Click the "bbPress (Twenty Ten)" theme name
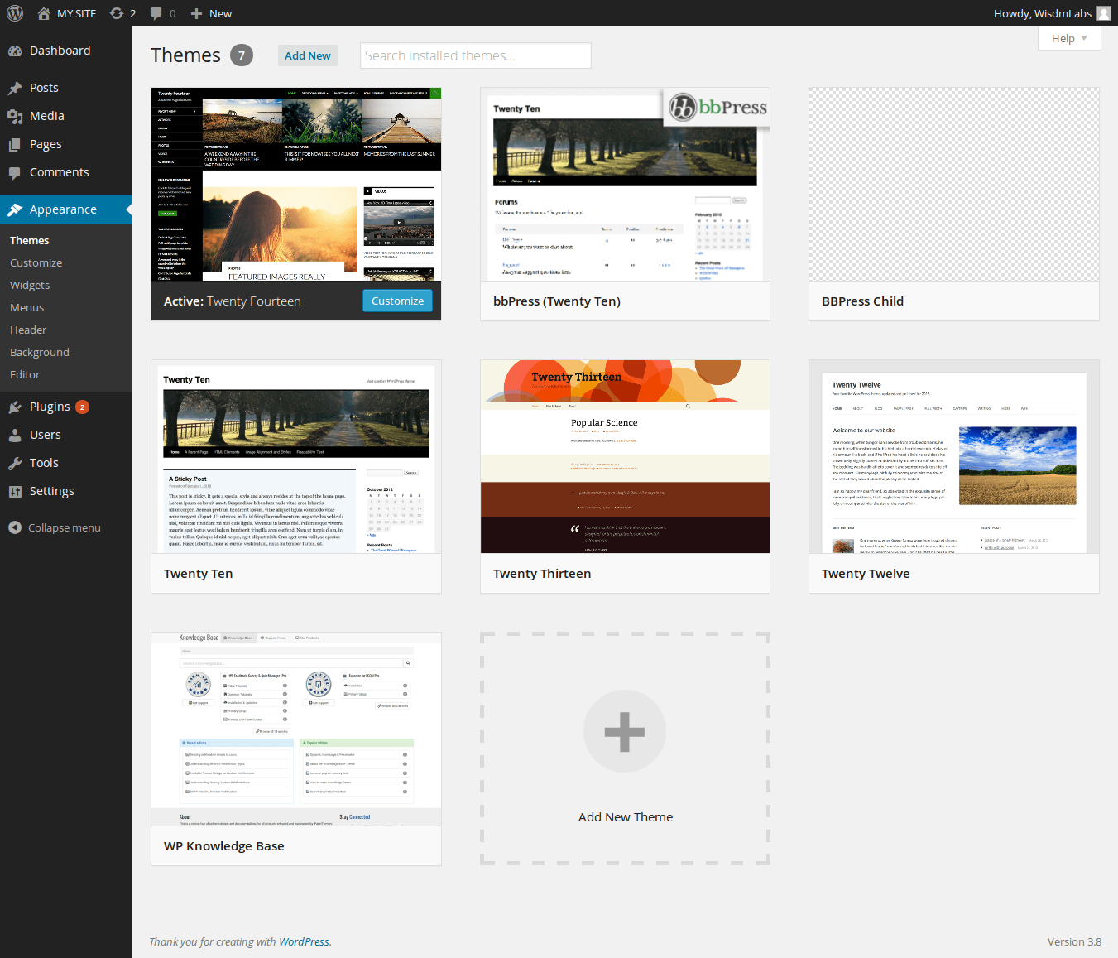 (x=557, y=301)
